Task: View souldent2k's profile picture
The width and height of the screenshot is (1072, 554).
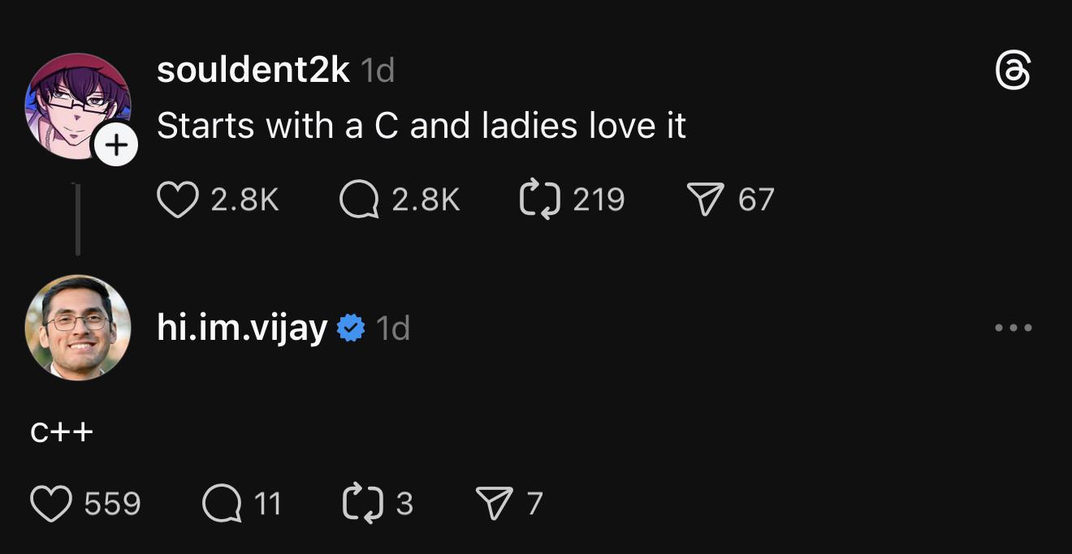Action: click(x=78, y=101)
